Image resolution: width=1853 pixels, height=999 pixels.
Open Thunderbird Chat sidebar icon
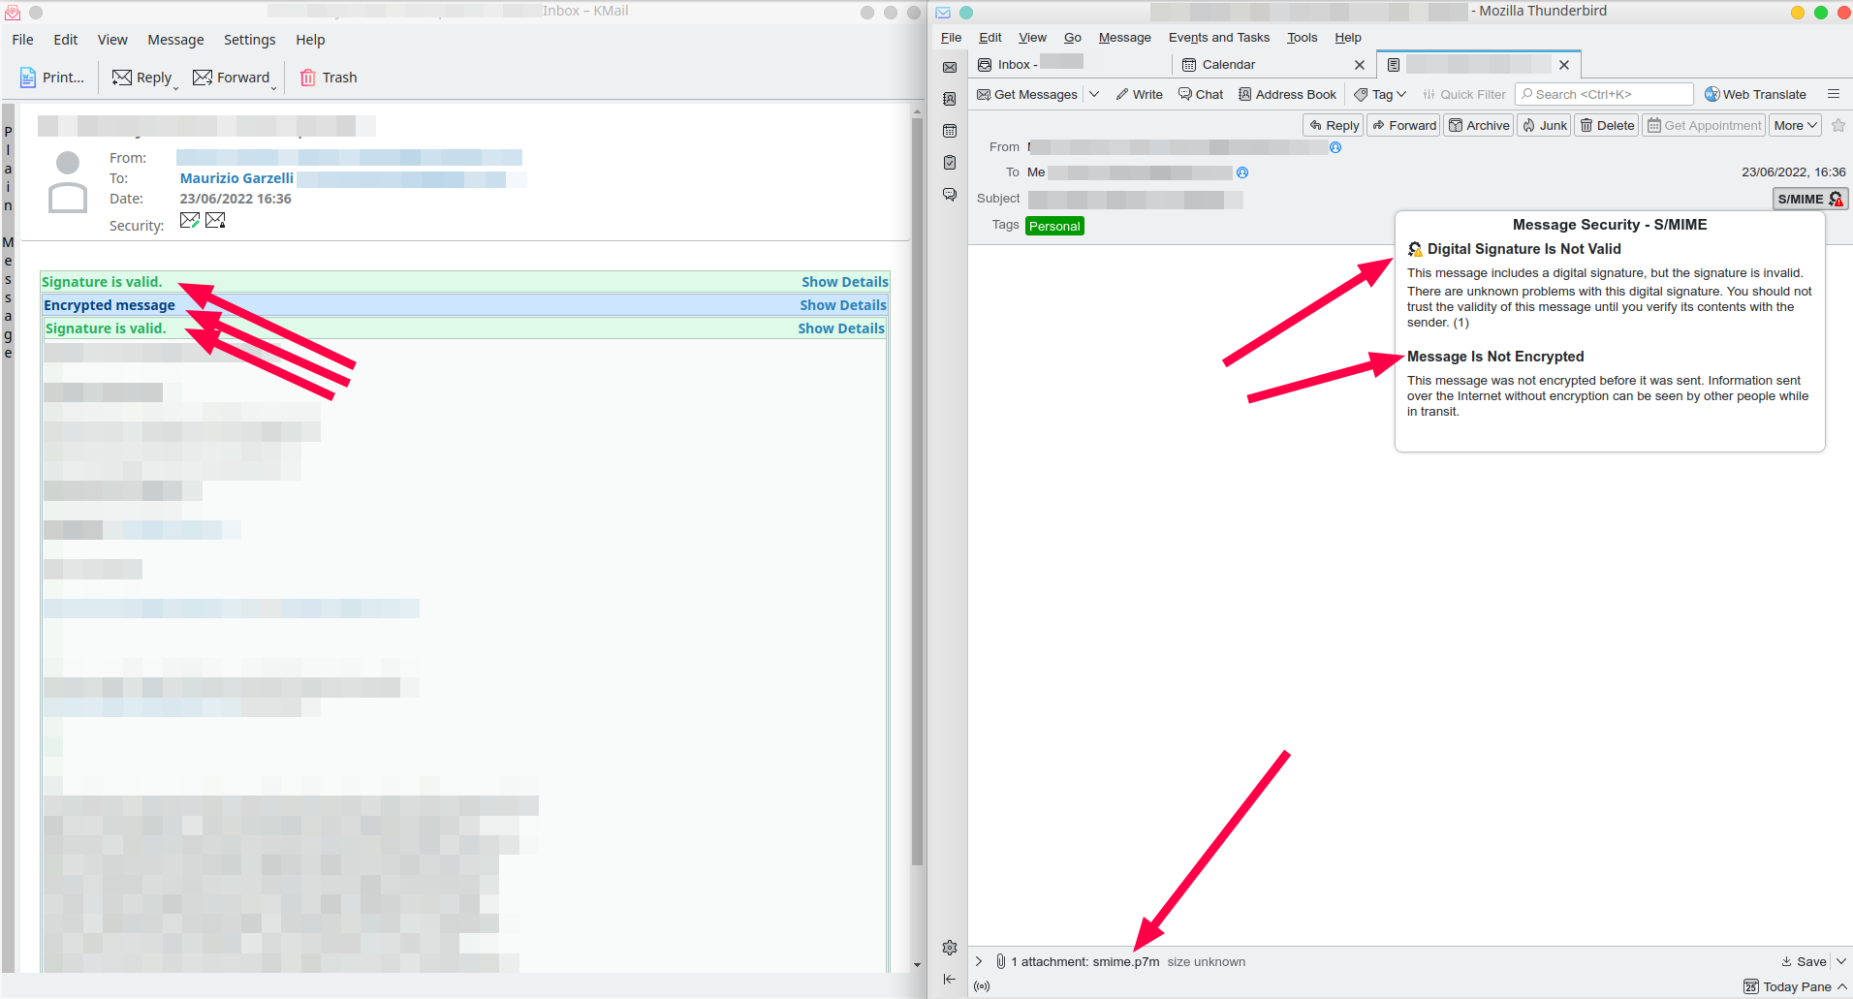(x=950, y=195)
